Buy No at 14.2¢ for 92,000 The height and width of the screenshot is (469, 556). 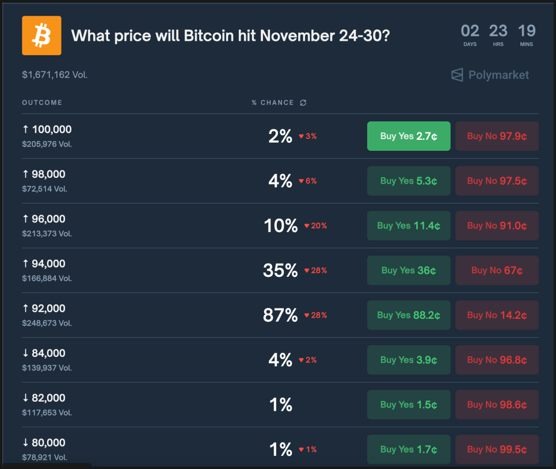pos(497,315)
